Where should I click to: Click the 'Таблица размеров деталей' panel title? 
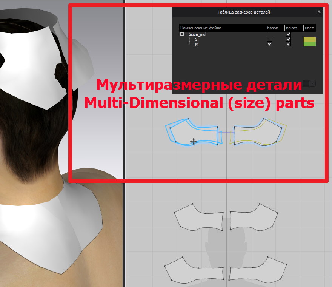pos(244,12)
